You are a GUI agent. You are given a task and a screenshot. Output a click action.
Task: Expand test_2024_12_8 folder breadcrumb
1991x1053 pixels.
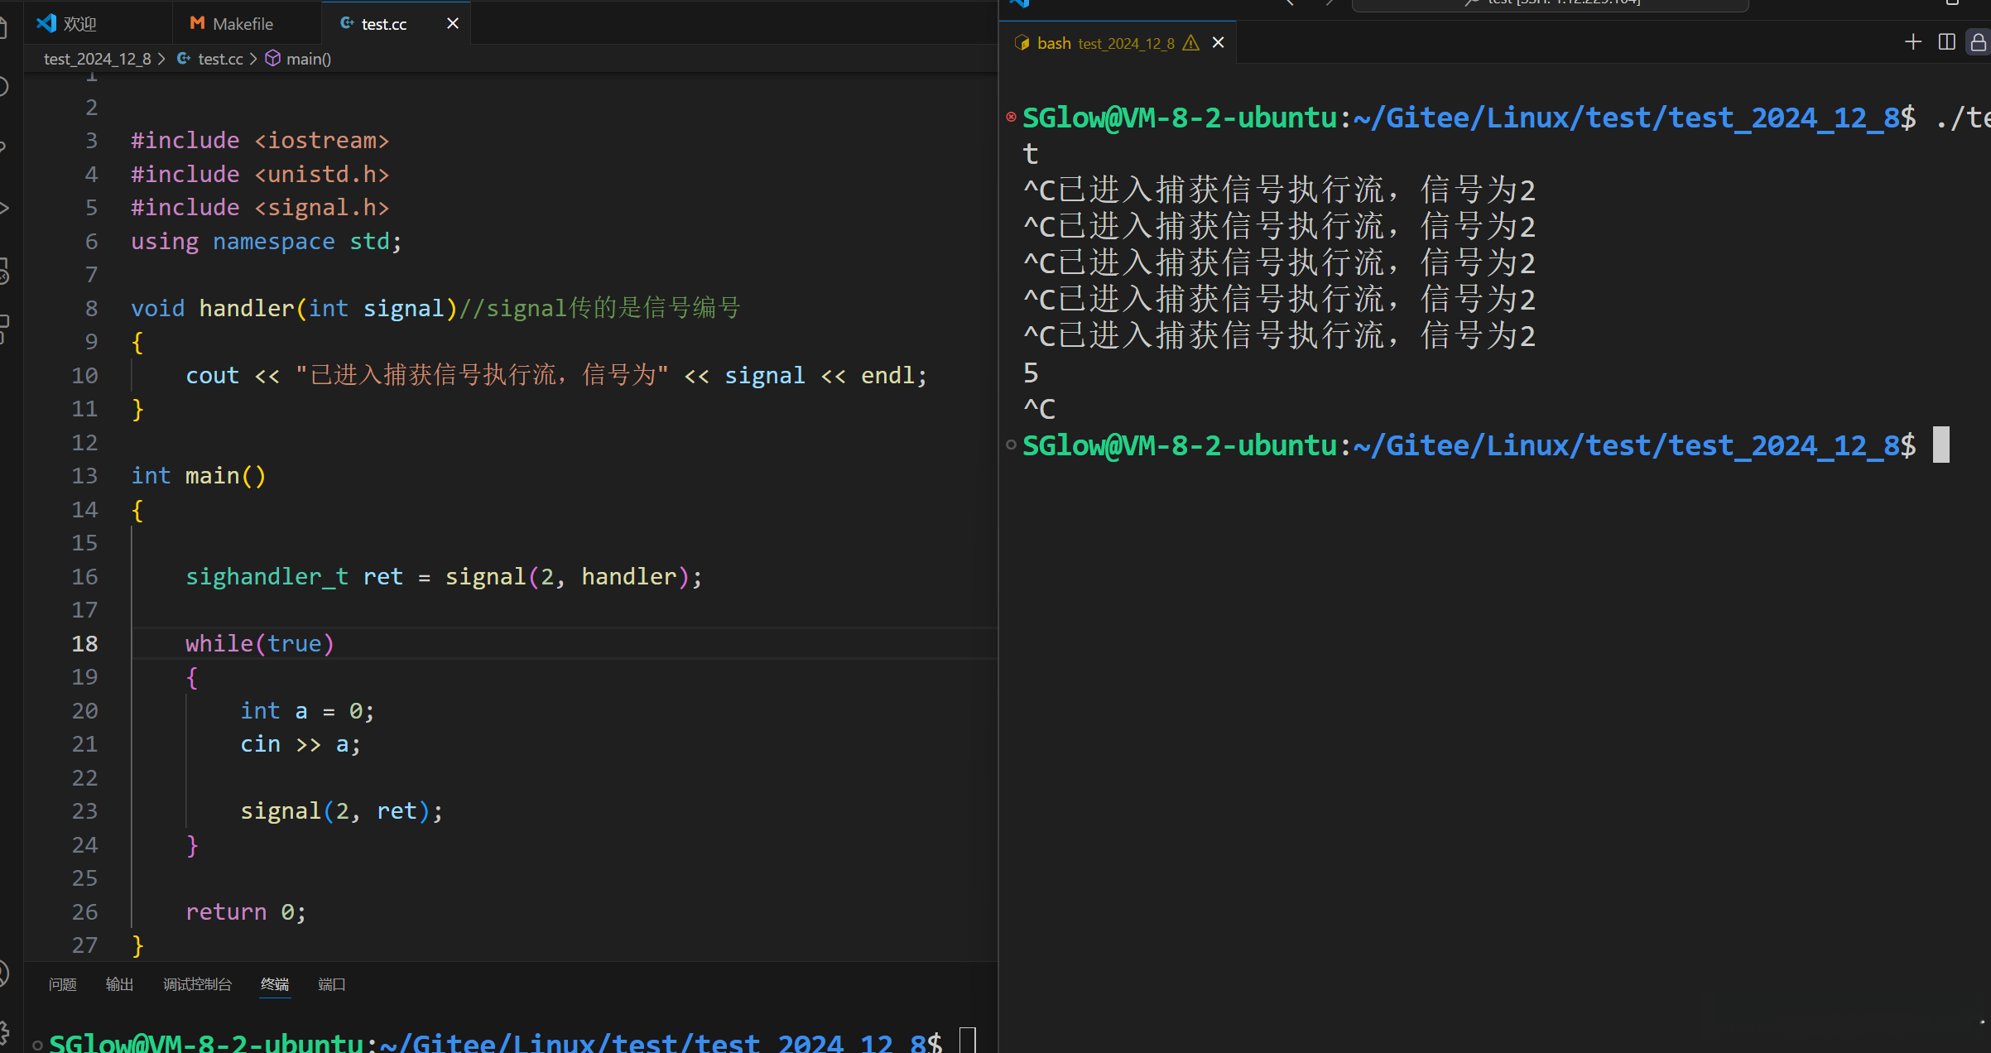coord(97,59)
